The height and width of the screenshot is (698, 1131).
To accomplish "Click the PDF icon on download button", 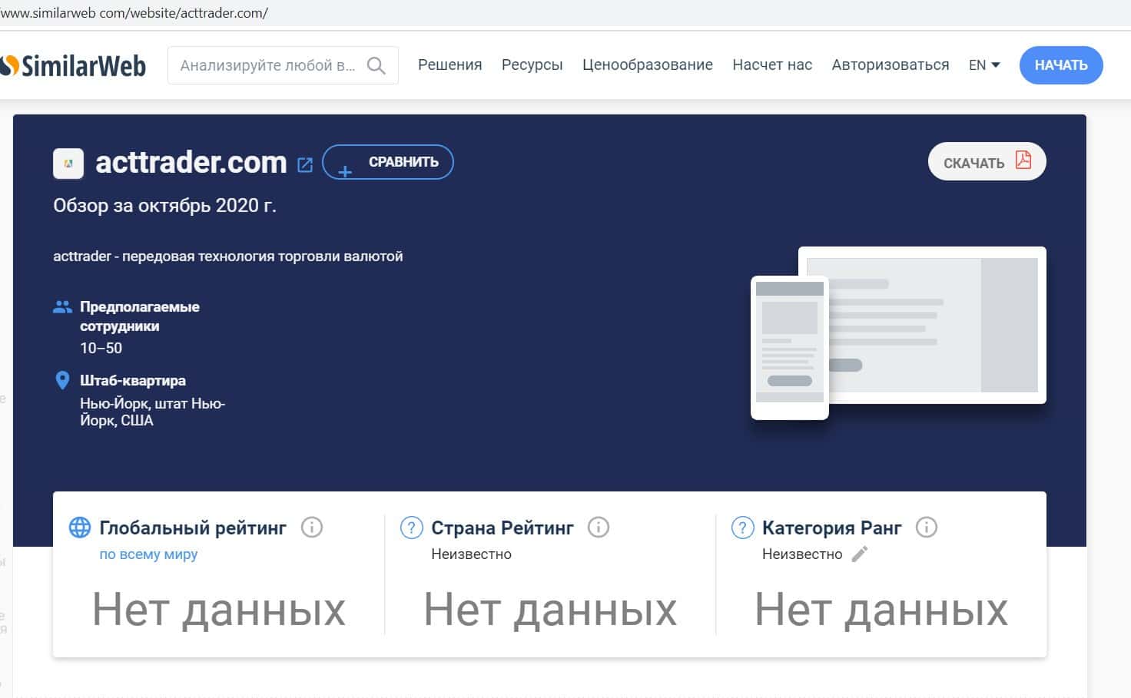I will 1023,160.
